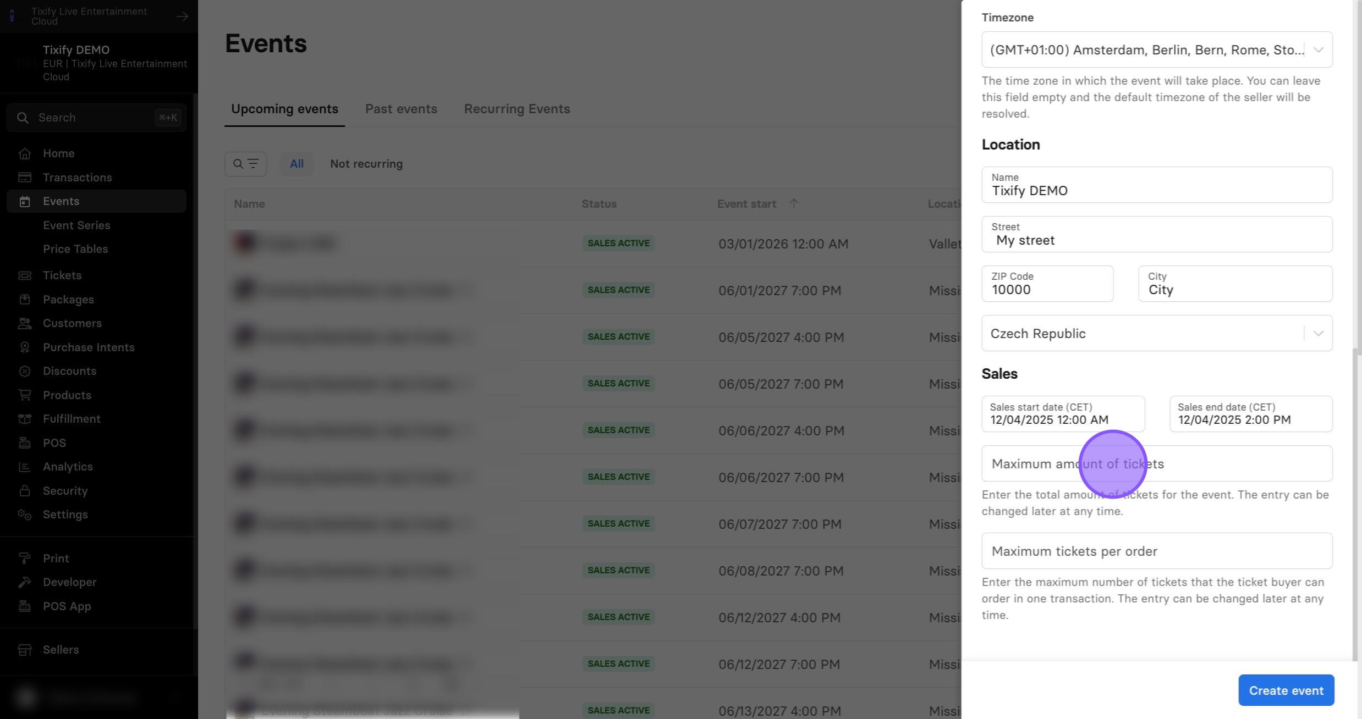Open Event Series submenu item
Viewport: 1362px width, 719px height.
[76, 225]
